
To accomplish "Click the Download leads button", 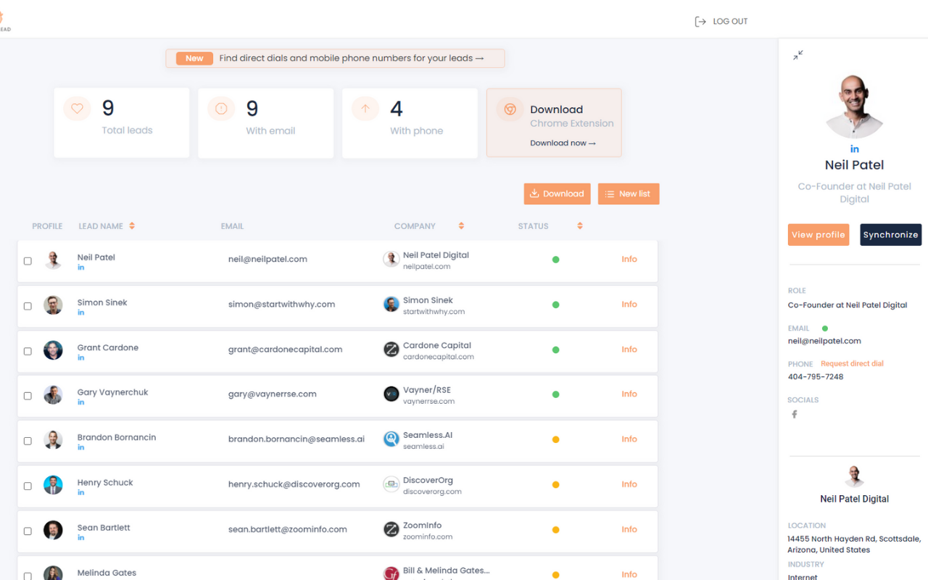I will pos(557,194).
